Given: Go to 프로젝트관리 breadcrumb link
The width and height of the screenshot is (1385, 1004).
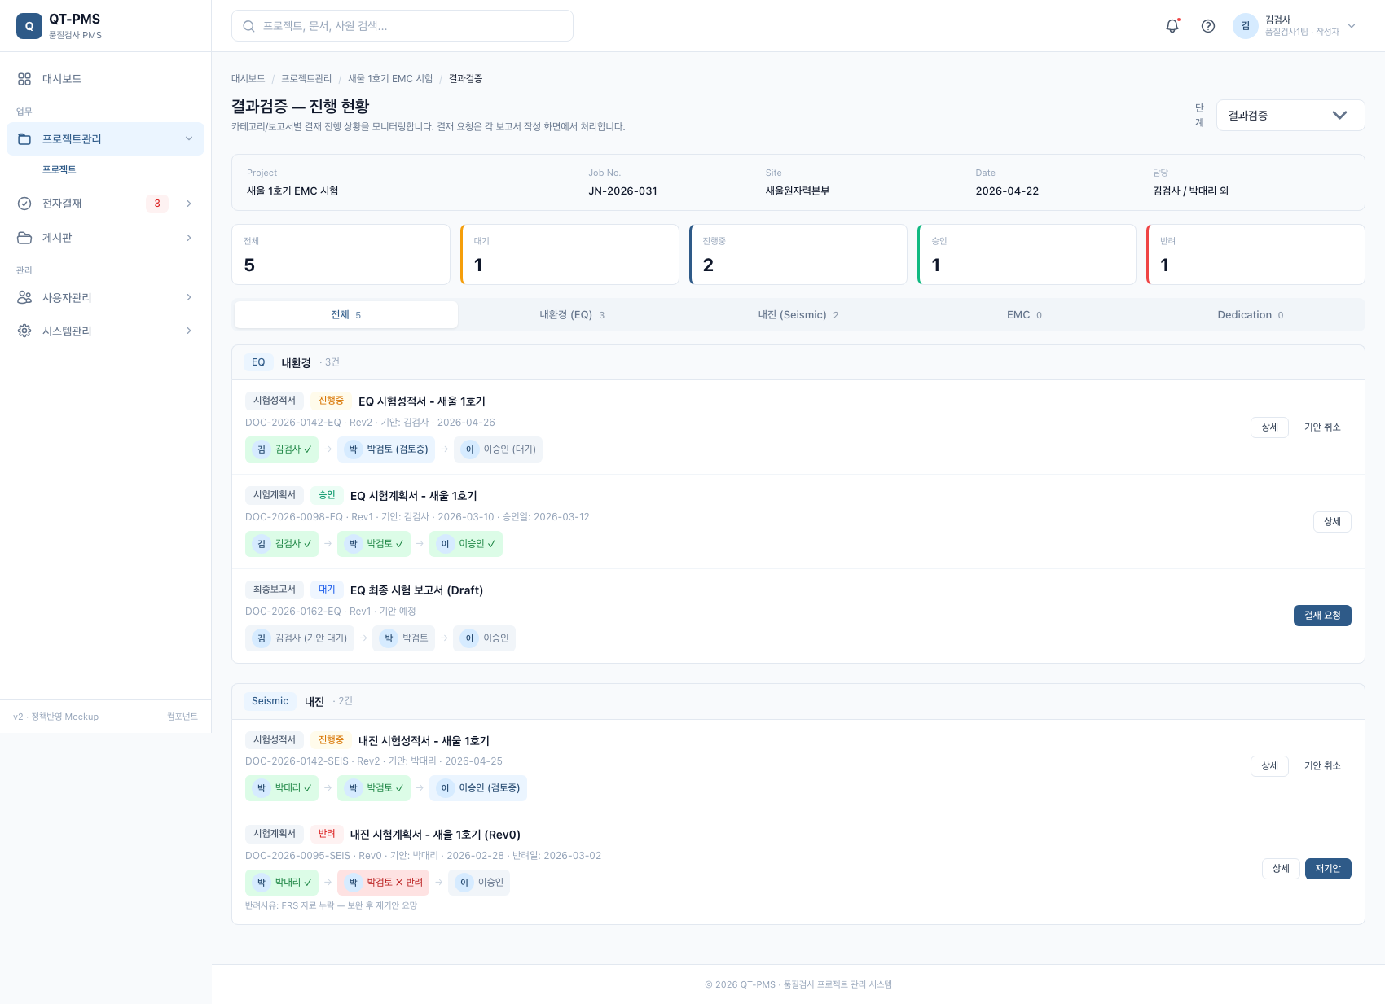Looking at the screenshot, I should point(306,79).
